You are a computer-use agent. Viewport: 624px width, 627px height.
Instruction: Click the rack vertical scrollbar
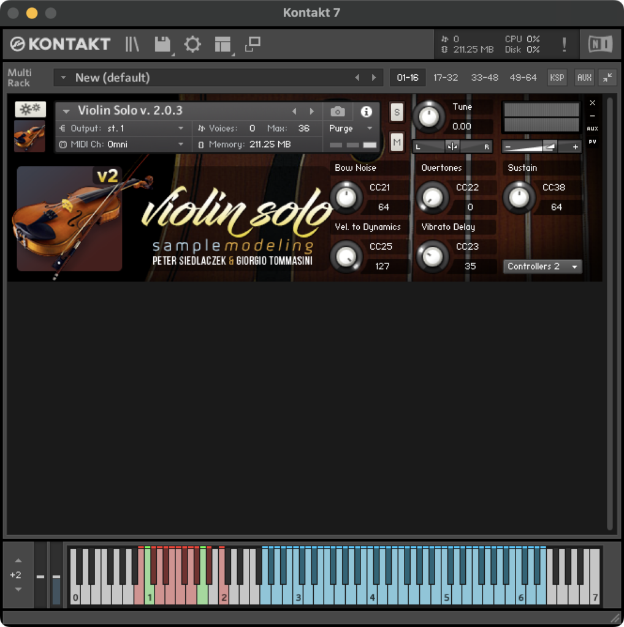[x=609, y=314]
